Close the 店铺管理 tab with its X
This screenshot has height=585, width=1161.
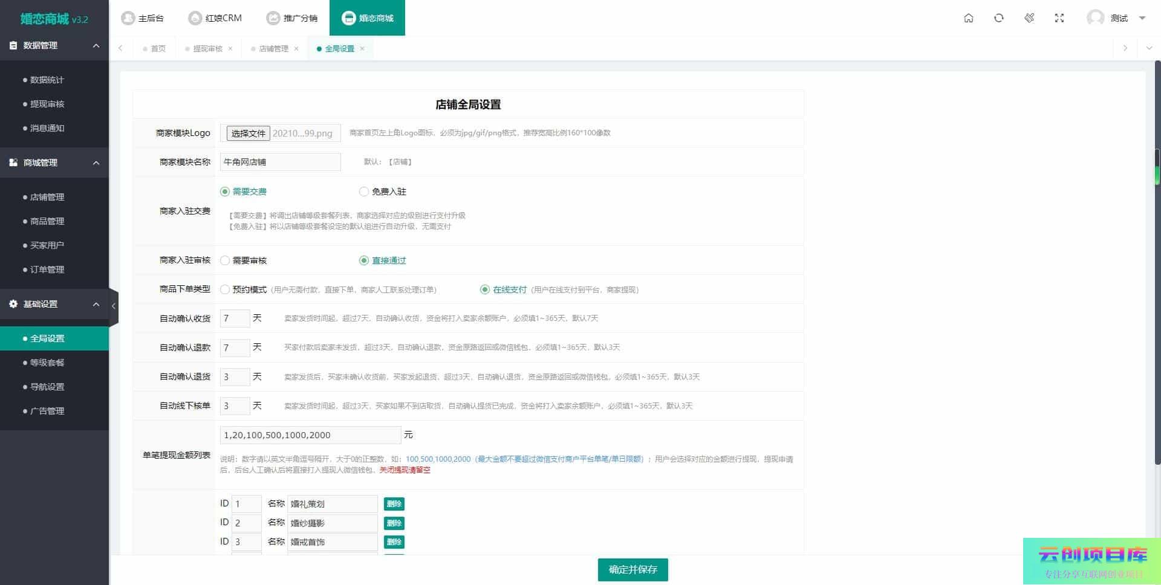(x=296, y=49)
